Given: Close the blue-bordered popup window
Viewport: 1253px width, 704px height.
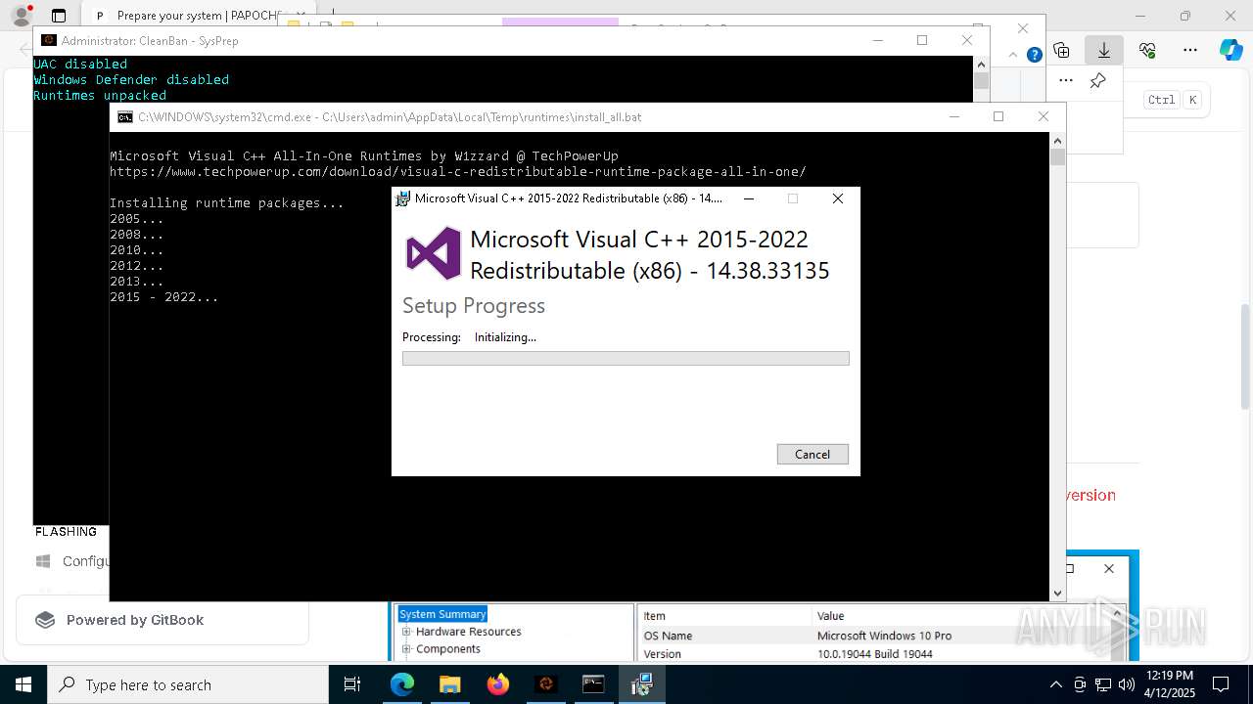Looking at the screenshot, I should pyautogui.click(x=1109, y=568).
